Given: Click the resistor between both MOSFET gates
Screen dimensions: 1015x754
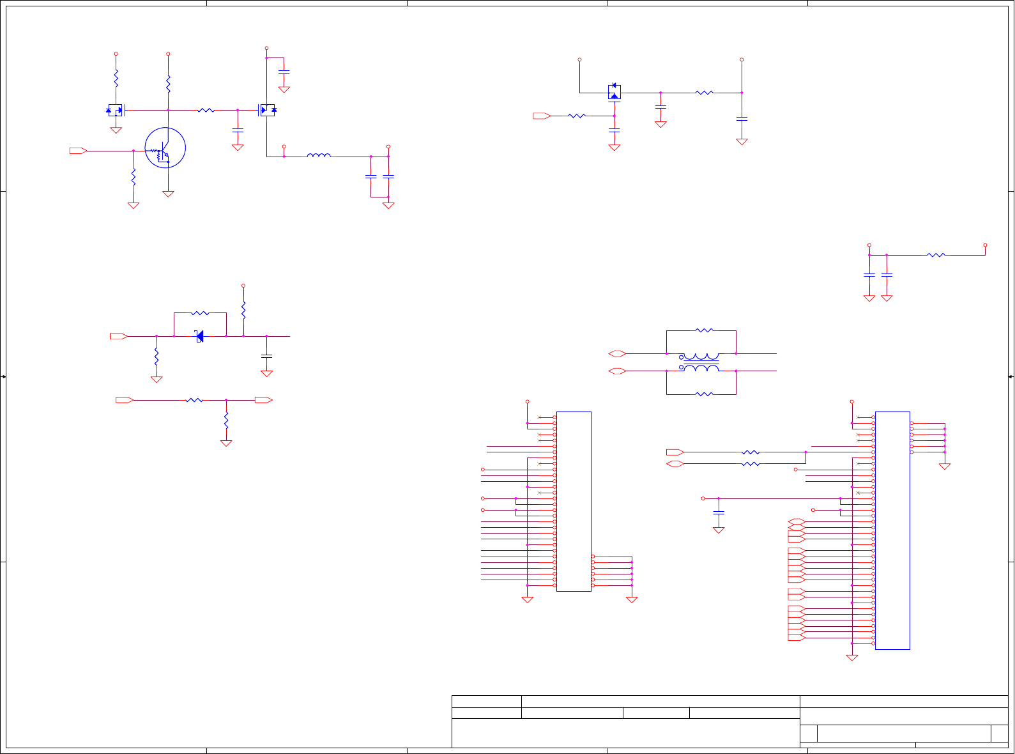Looking at the screenshot, I should click(206, 110).
